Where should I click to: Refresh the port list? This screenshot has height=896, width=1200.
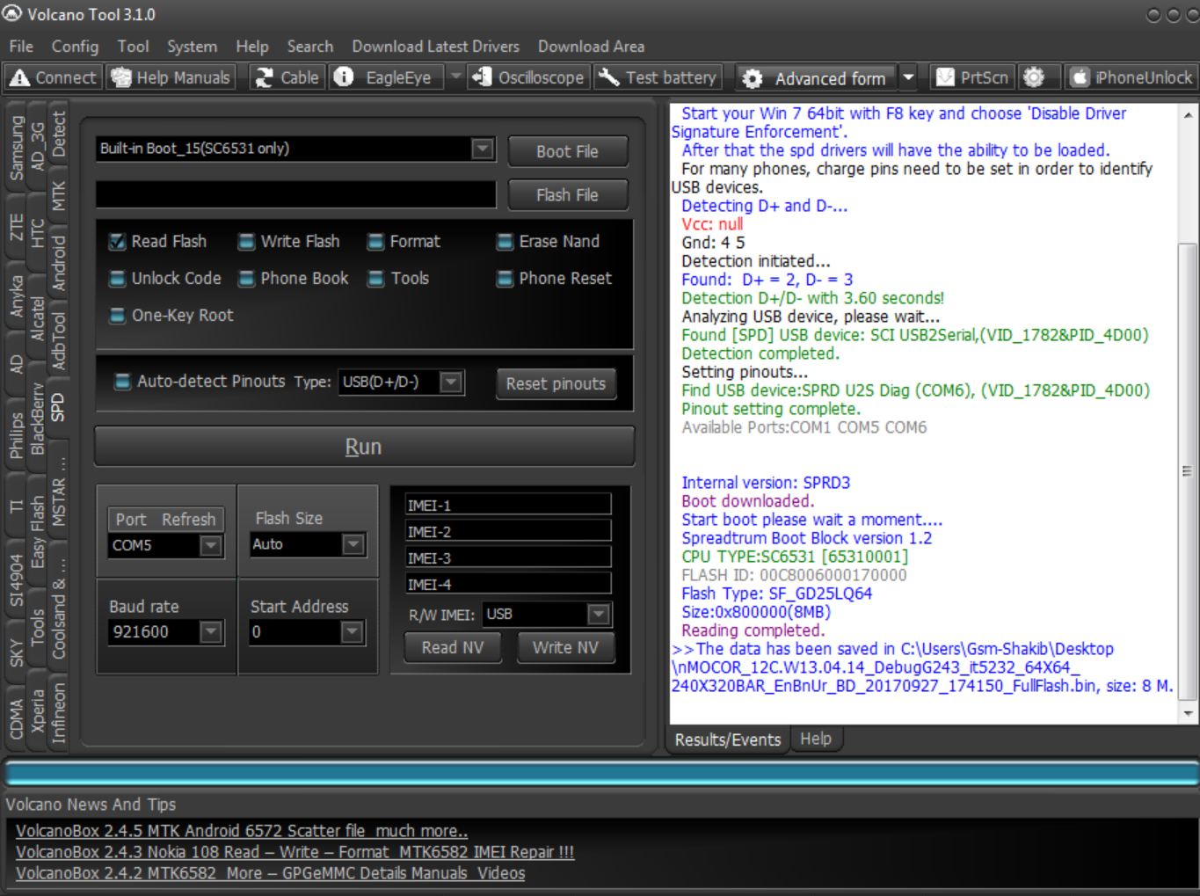point(188,520)
